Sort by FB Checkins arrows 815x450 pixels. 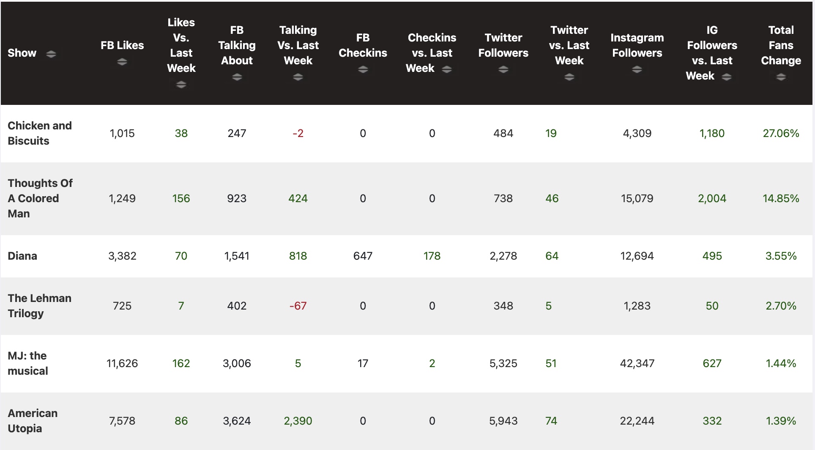click(363, 69)
